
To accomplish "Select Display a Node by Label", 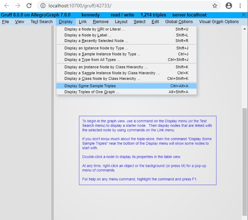I will click(88, 35).
